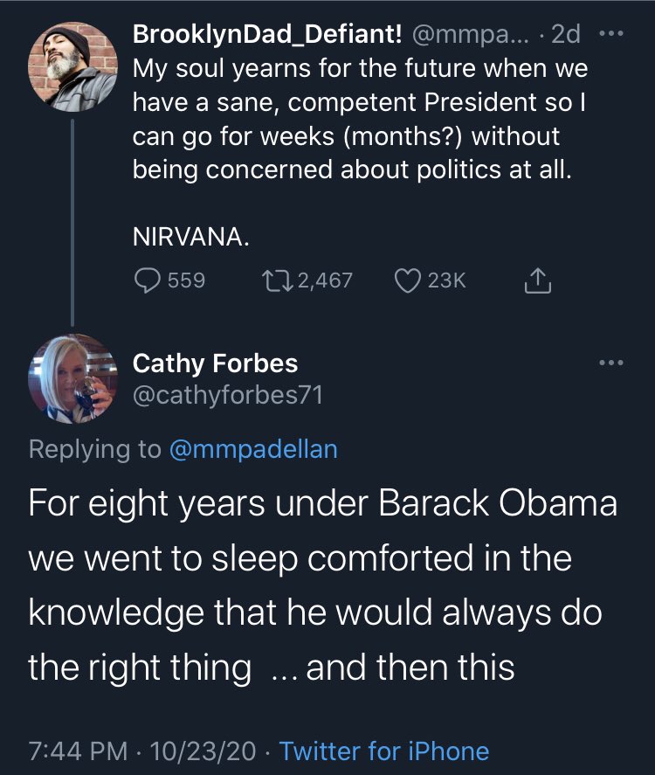View the 2,467 retweets count
The height and width of the screenshot is (775, 655).
click(325, 280)
